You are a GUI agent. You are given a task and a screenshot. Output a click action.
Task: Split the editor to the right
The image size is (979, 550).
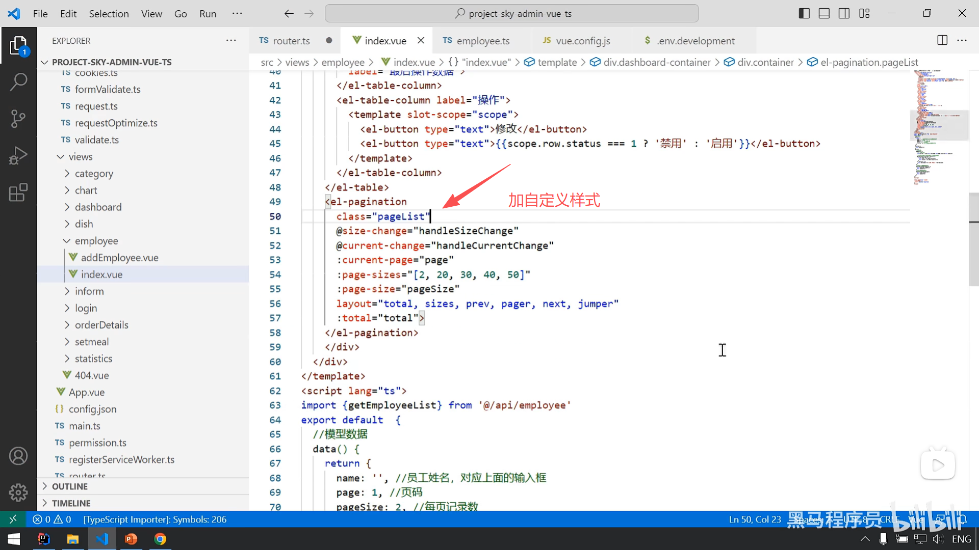tap(942, 40)
